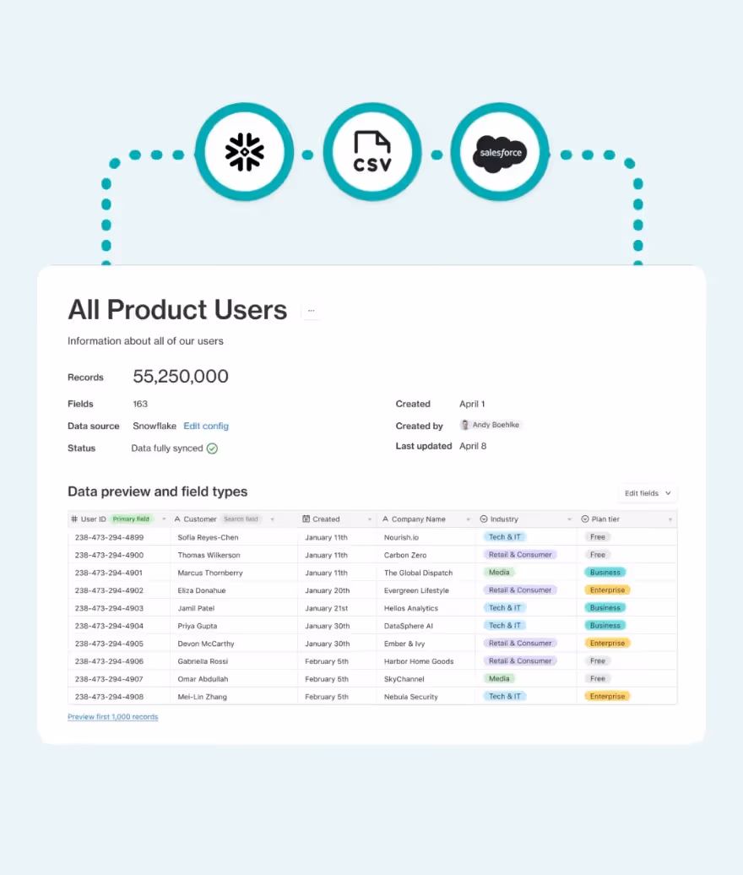Viewport: 743px width, 875px height.
Task: Expand the User ID column menu arrow
Action: [x=164, y=519]
